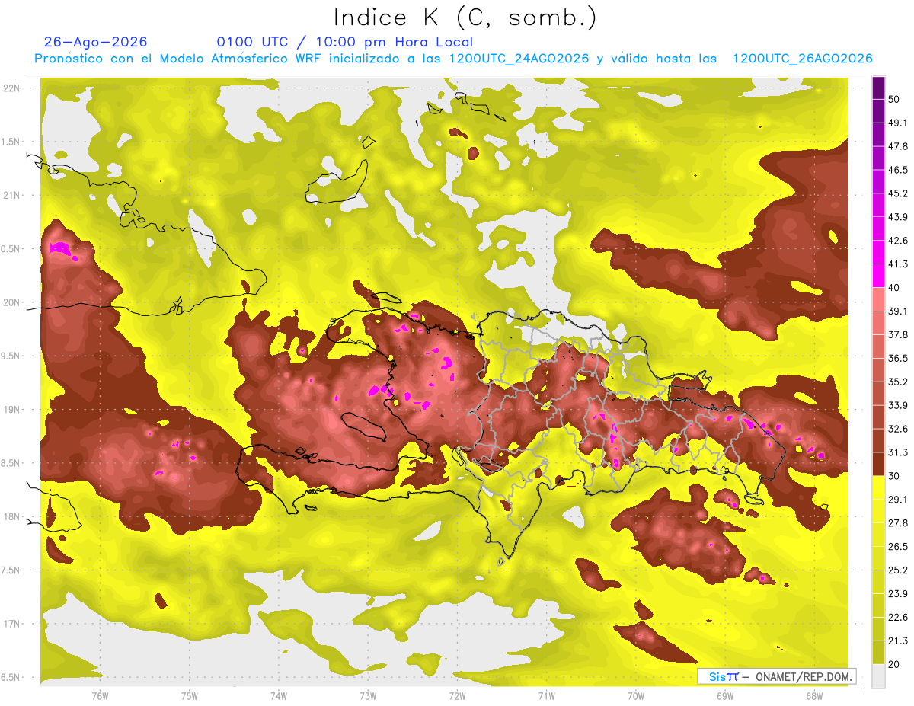Click the gray colorbar segment below 20
The image size is (914, 706).
point(878,676)
